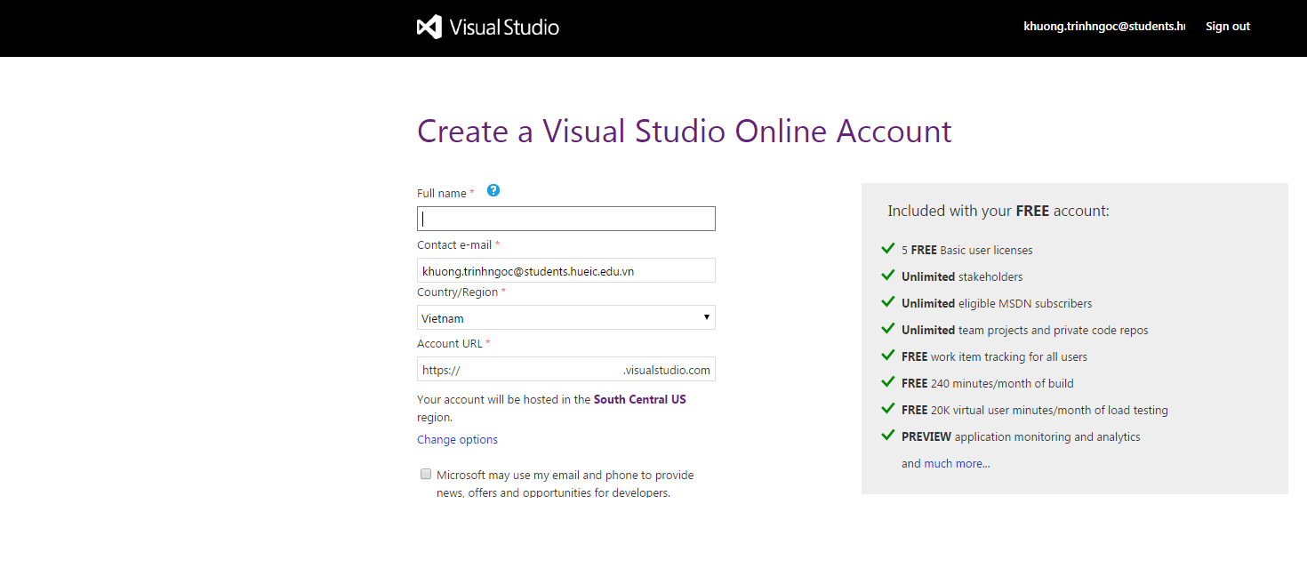Click checkmark beside PREVIEW application monitoring

887,436
